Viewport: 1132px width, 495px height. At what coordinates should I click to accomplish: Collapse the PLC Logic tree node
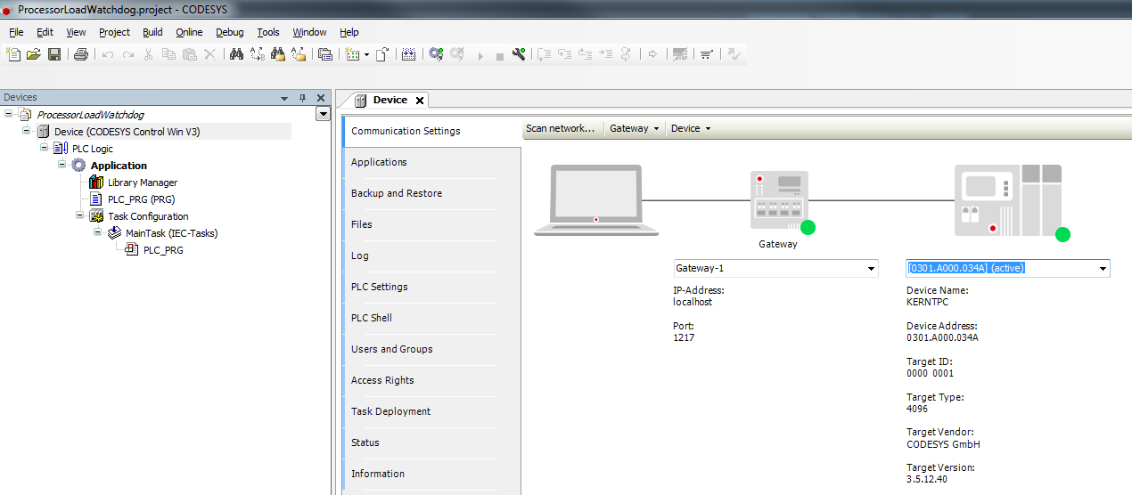[x=45, y=149]
